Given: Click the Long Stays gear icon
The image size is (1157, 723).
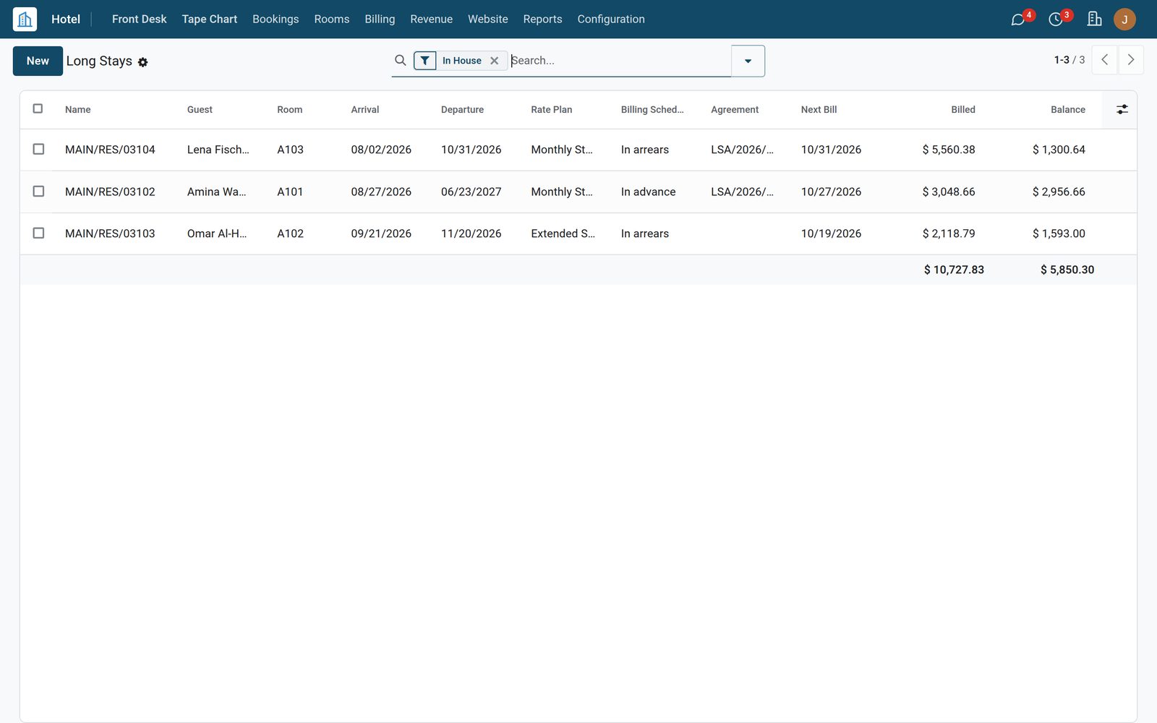Looking at the screenshot, I should (x=143, y=62).
